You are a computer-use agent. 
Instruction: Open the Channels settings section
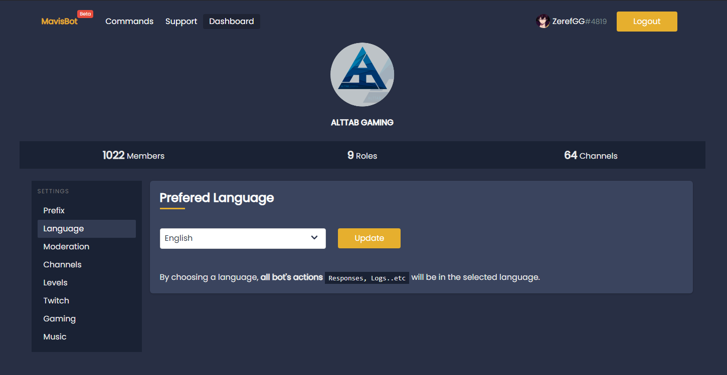(62, 264)
